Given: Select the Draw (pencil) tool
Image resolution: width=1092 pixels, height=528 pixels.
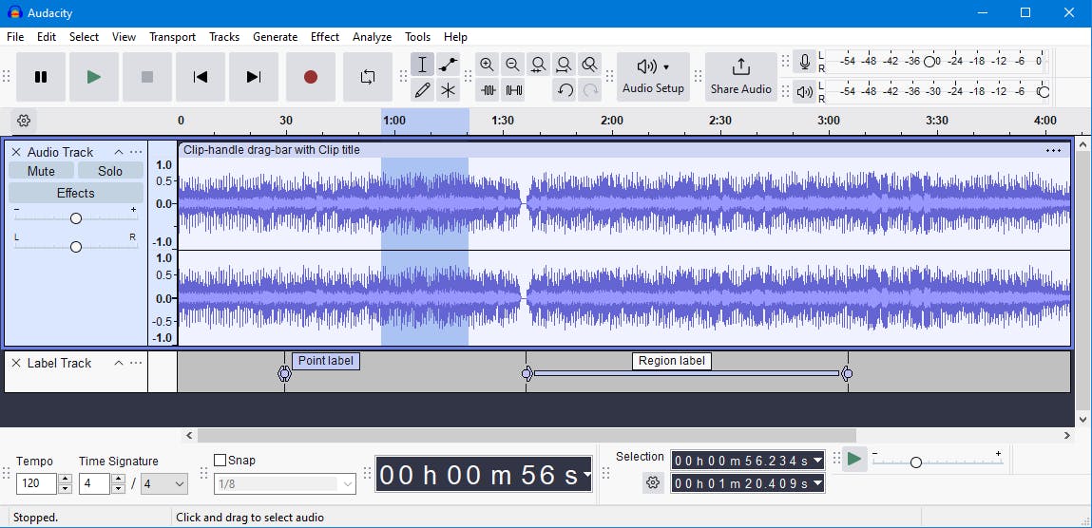Looking at the screenshot, I should click(x=422, y=90).
